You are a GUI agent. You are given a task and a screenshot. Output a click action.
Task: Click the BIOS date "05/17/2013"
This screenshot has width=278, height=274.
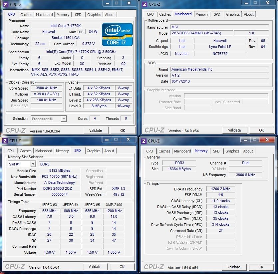(x=219, y=81)
